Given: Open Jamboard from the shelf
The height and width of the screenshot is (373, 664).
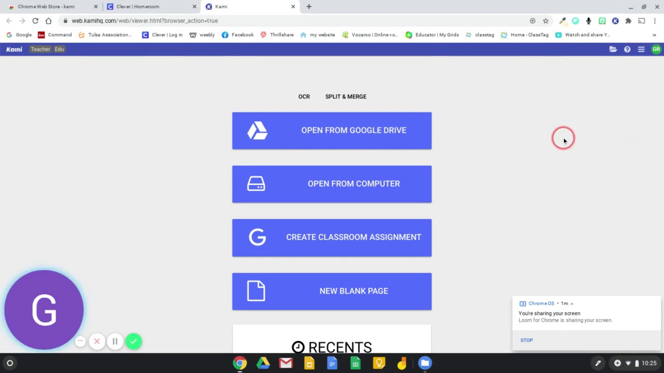Looking at the screenshot, I should (x=402, y=363).
